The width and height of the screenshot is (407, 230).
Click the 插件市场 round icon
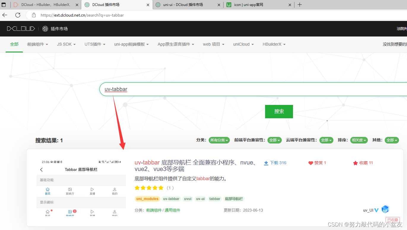click(45, 29)
